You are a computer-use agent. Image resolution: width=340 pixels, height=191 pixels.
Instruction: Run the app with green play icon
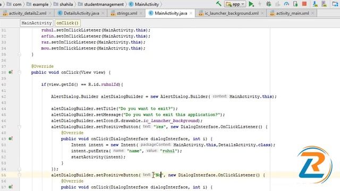coord(251,4)
